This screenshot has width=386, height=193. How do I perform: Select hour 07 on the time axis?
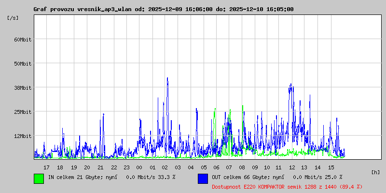(229, 167)
